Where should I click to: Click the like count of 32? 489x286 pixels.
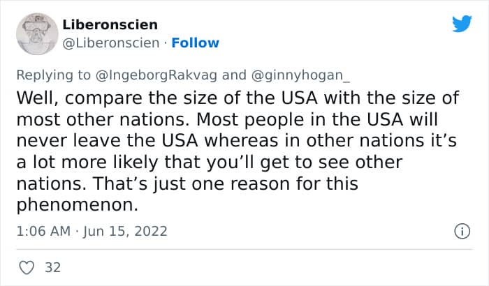pos(52,267)
